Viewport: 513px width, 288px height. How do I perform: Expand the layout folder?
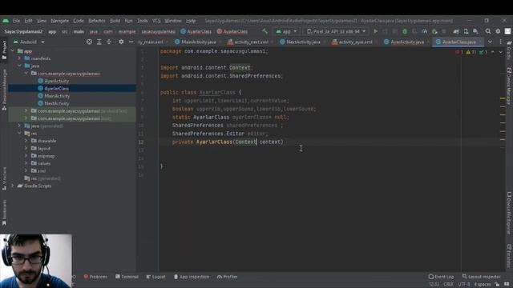point(26,148)
